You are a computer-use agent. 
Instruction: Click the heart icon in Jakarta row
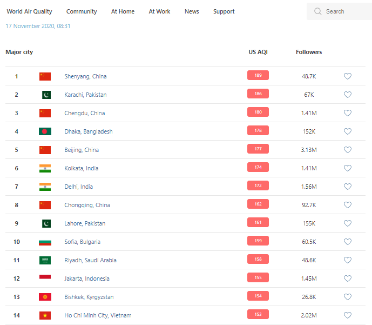348,278
